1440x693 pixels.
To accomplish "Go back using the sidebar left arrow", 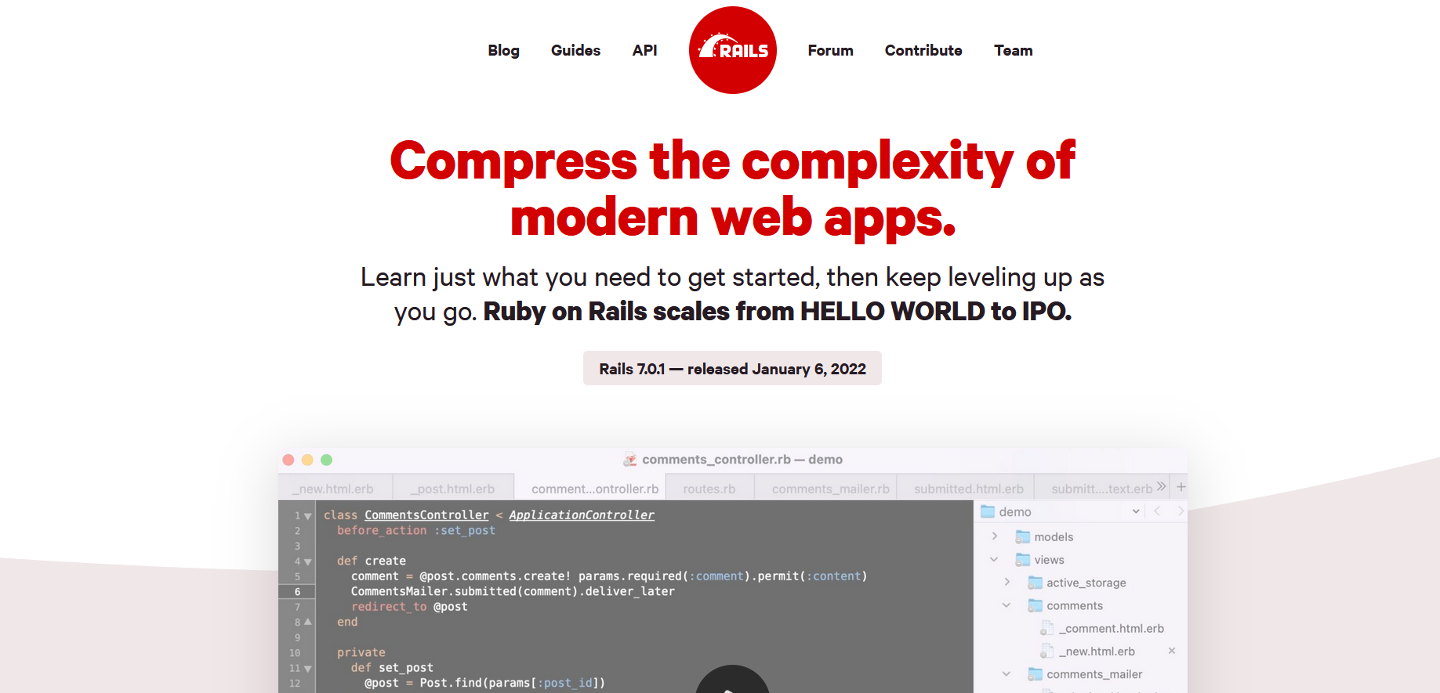I will click(1157, 511).
